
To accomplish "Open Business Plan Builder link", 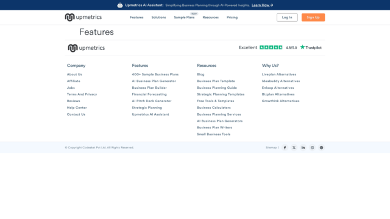I will click(x=149, y=88).
